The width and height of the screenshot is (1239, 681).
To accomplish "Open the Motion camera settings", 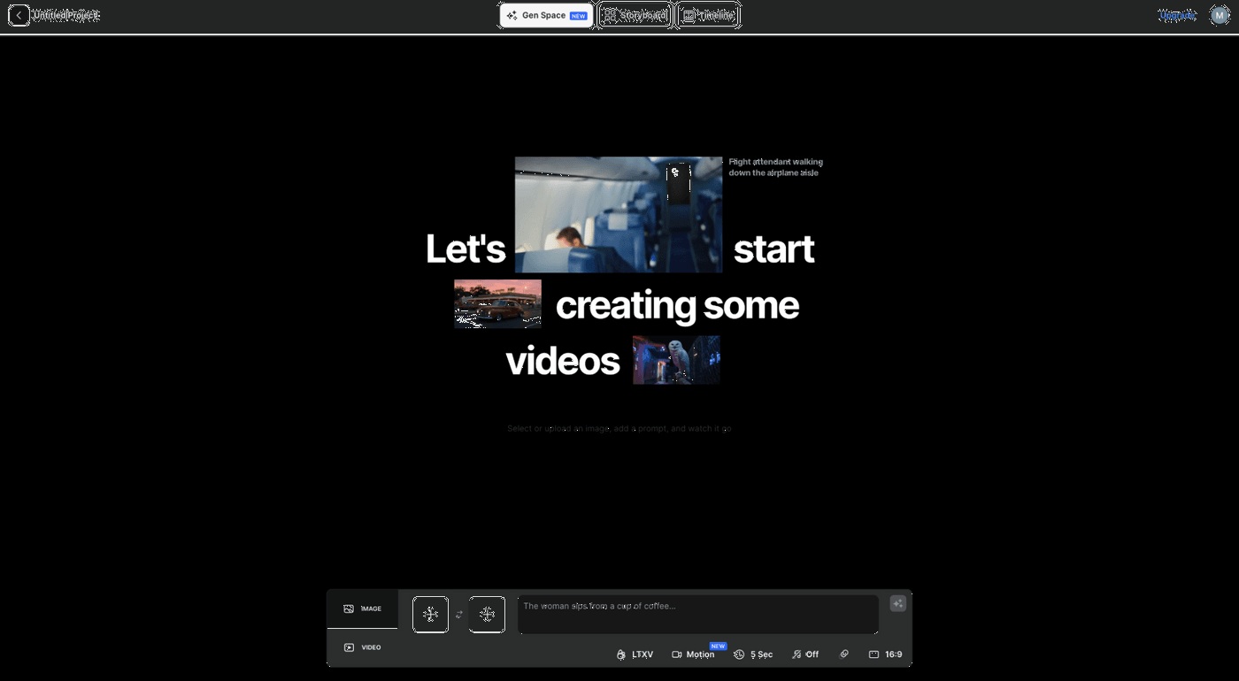I will coord(693,654).
